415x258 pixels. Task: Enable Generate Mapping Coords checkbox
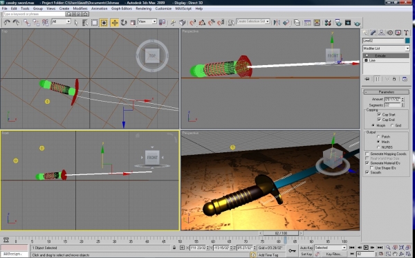coord(367,154)
